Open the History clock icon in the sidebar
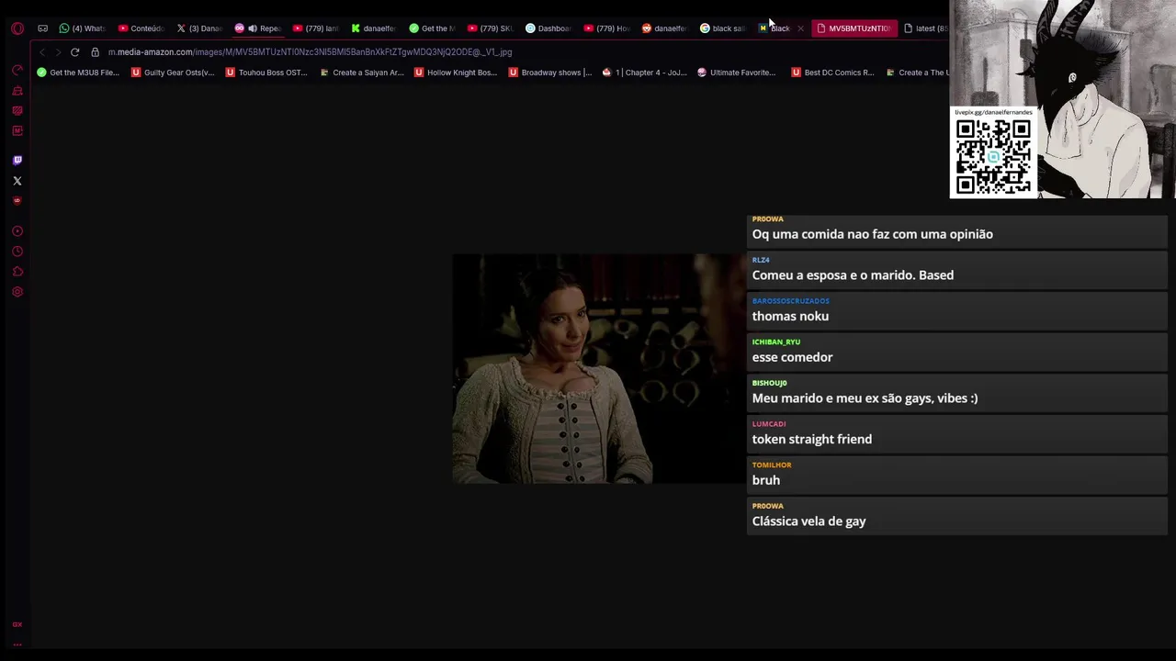Image resolution: width=1176 pixels, height=661 pixels. [17, 252]
